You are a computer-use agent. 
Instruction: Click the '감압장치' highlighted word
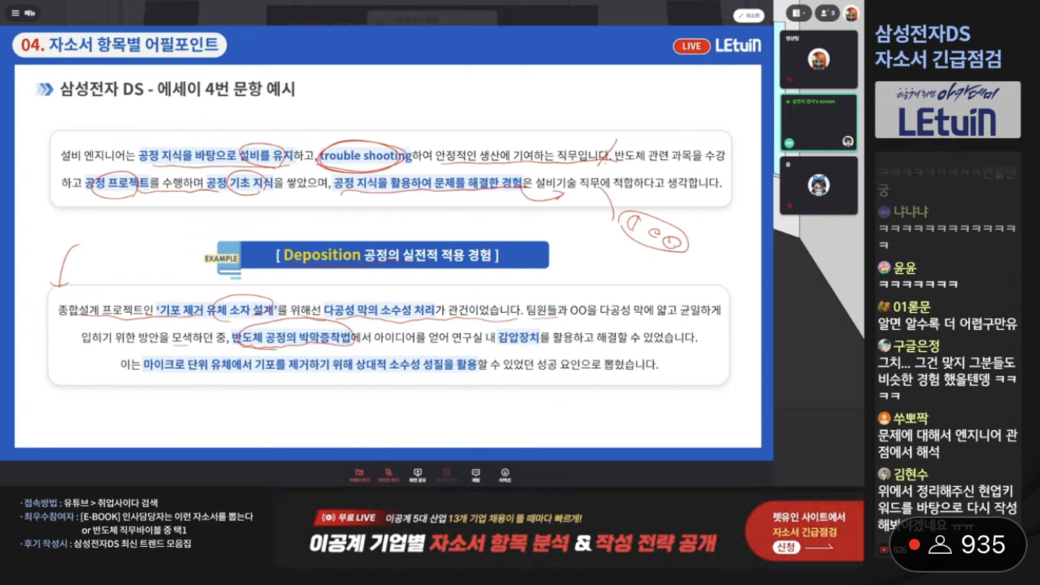(518, 338)
